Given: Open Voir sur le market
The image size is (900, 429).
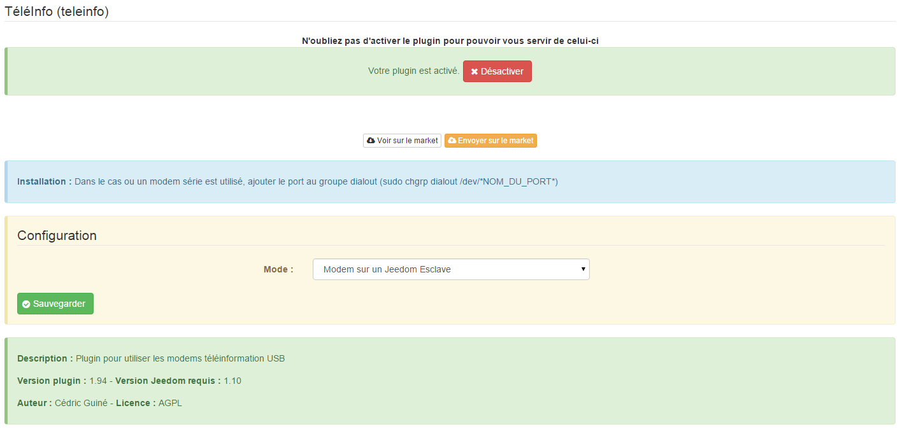Looking at the screenshot, I should pos(402,141).
